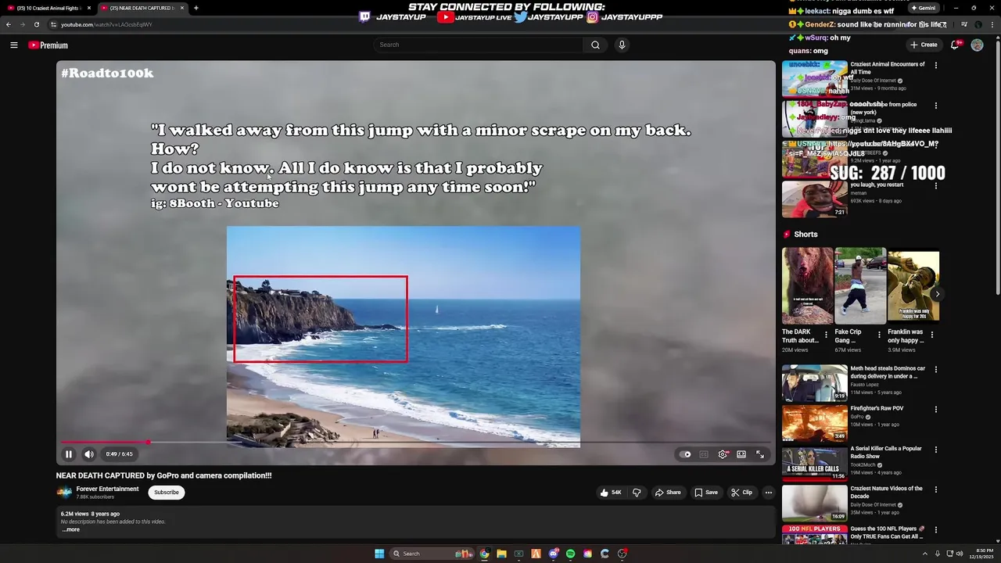Switch to 10 Craziest Animal Fights tab
The image size is (1001, 563).
47,8
